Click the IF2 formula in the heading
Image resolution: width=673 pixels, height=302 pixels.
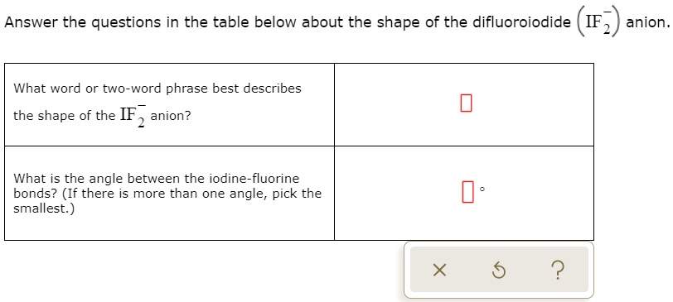[598, 22]
